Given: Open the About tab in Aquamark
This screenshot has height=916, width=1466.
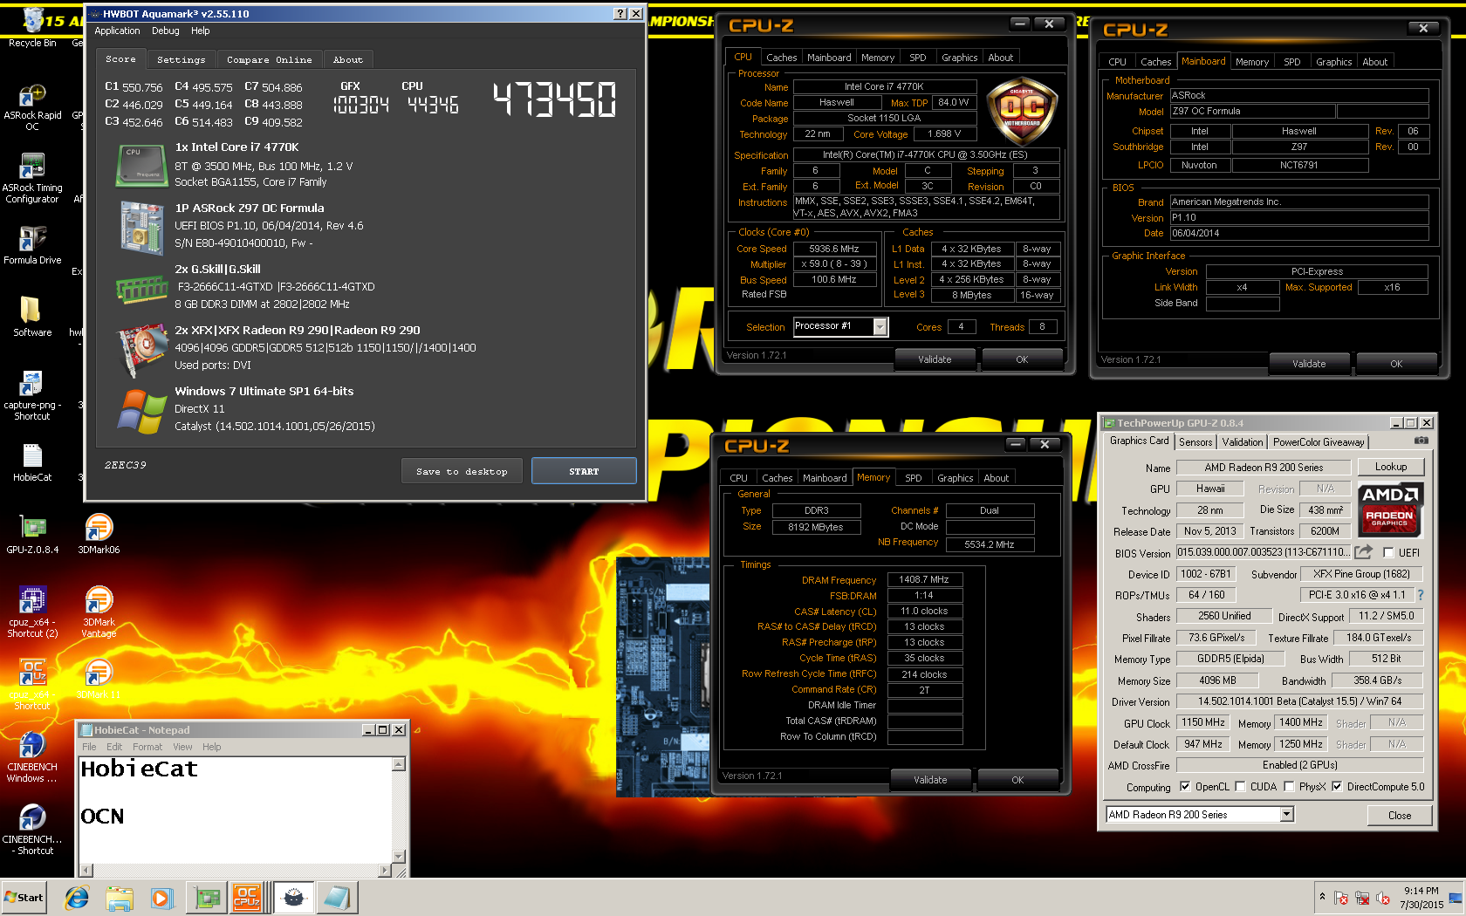Looking at the screenshot, I should coord(348,59).
